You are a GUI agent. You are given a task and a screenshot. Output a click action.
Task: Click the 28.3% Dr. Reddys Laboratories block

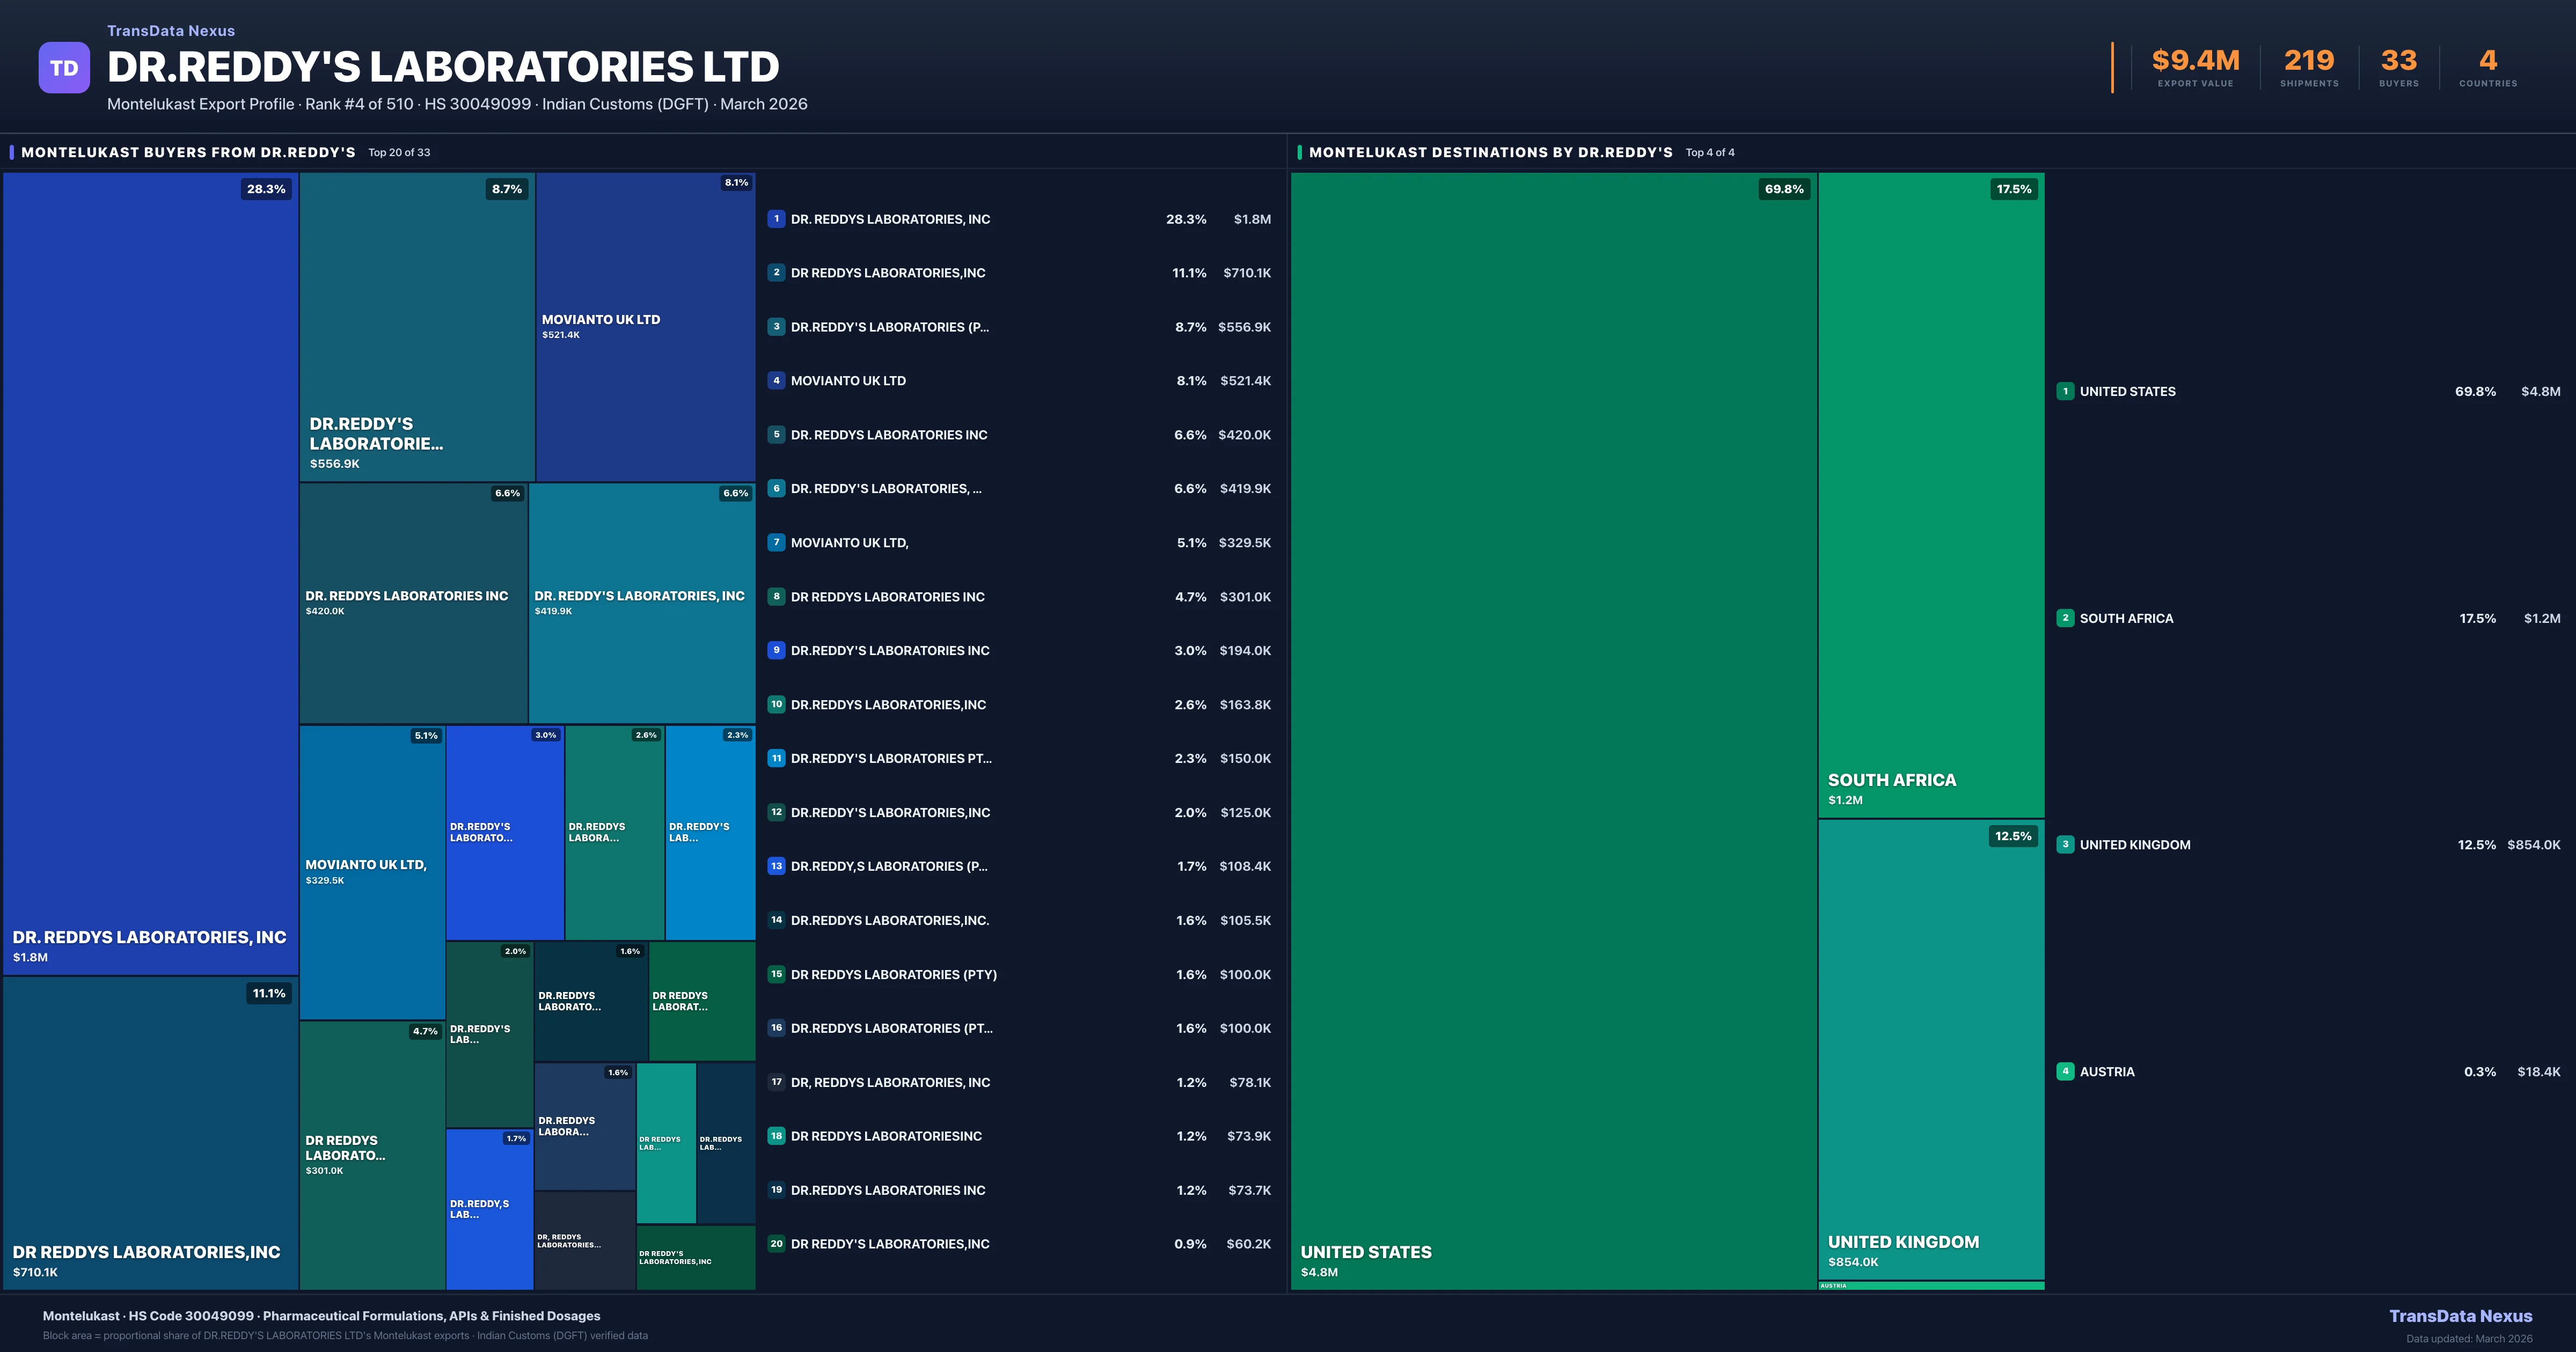point(150,573)
